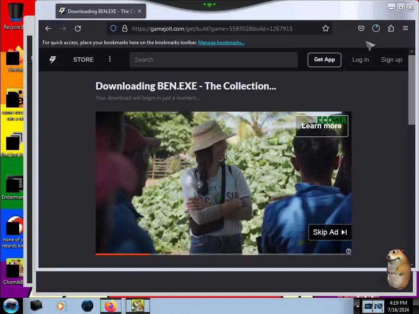The image size is (419, 314).
Task: Click the padlock site security icon
Action: point(124,28)
